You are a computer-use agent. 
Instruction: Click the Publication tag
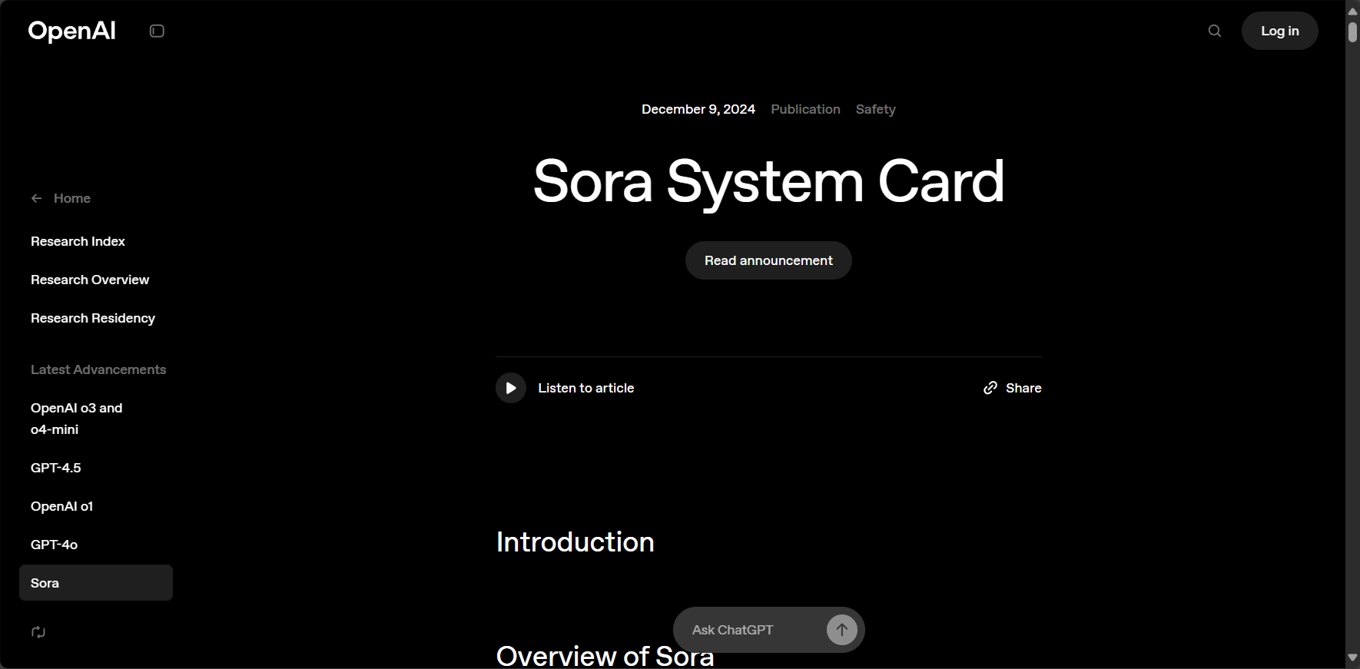coord(805,109)
